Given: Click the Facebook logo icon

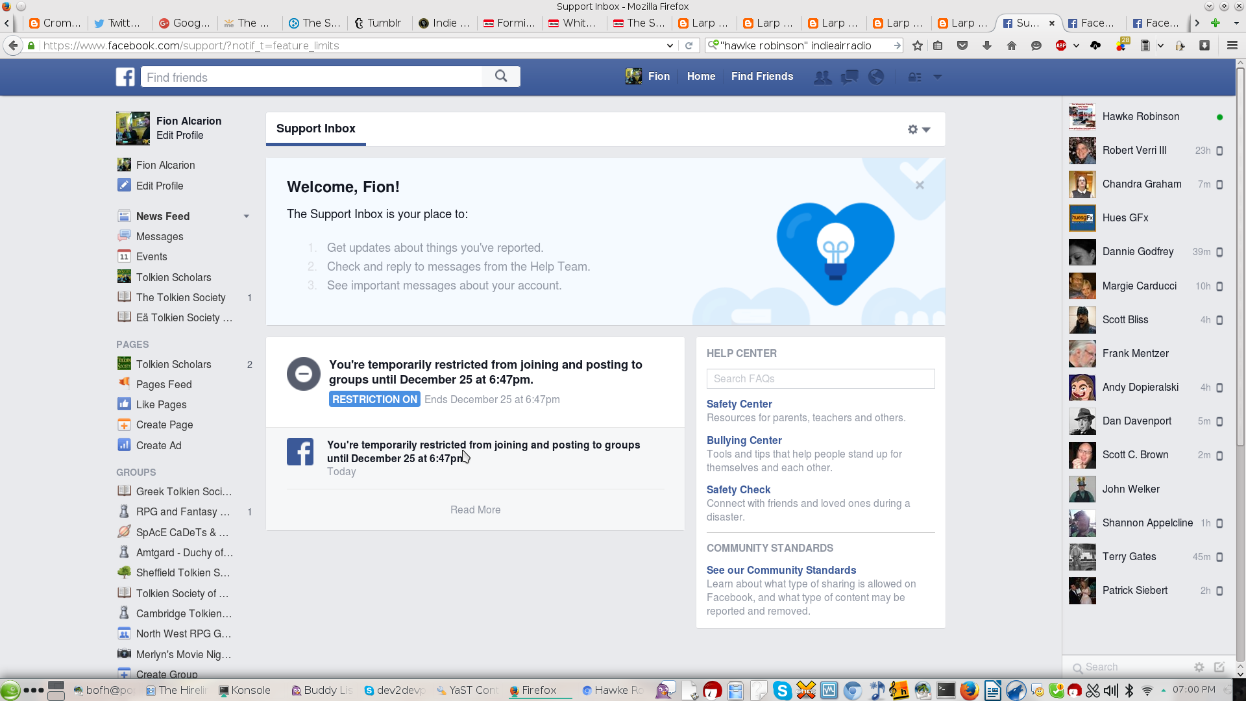Looking at the screenshot, I should 125,77.
